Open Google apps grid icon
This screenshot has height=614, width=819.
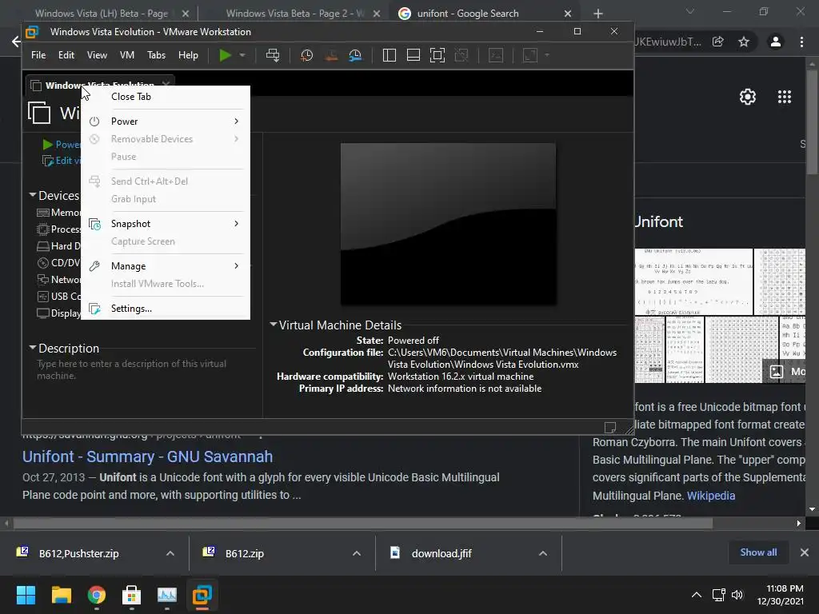coord(785,97)
